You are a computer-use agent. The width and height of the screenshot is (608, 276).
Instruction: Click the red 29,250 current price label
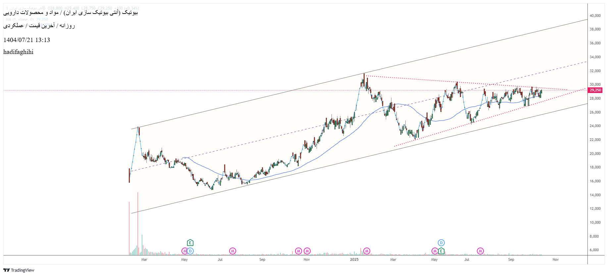click(x=595, y=90)
